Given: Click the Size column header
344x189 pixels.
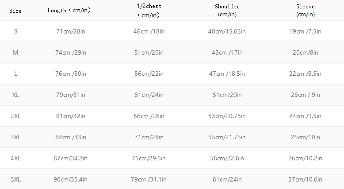Looking at the screenshot, I should coord(15,11).
